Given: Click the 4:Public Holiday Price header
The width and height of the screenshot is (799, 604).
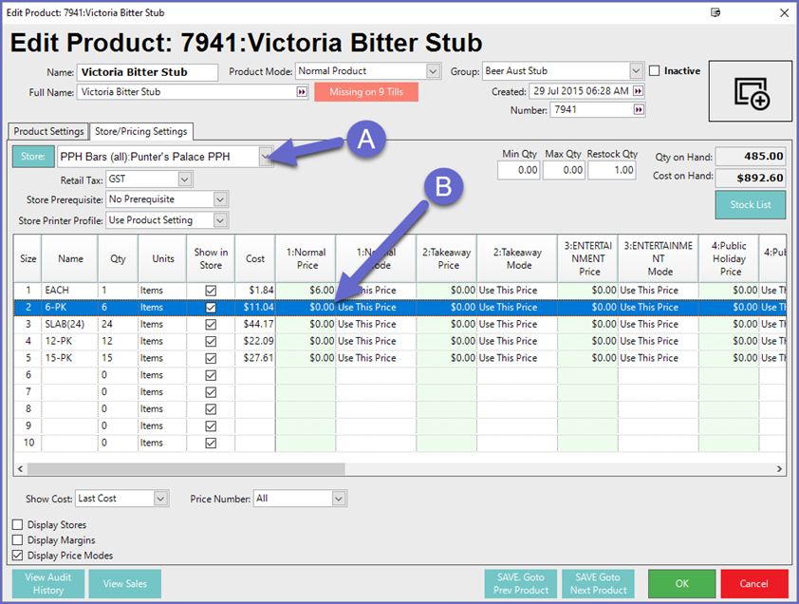Looking at the screenshot, I should pyautogui.click(x=729, y=258).
